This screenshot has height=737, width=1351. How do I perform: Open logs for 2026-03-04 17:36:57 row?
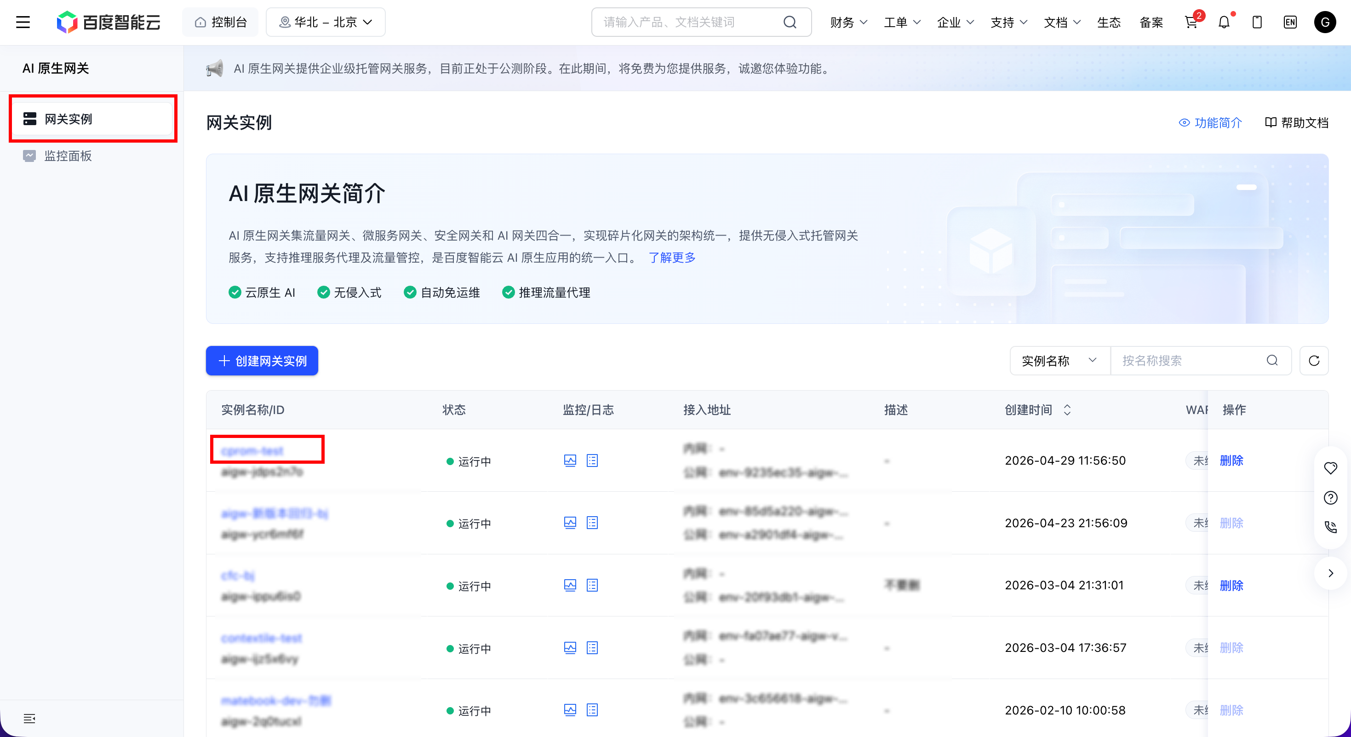(x=592, y=648)
